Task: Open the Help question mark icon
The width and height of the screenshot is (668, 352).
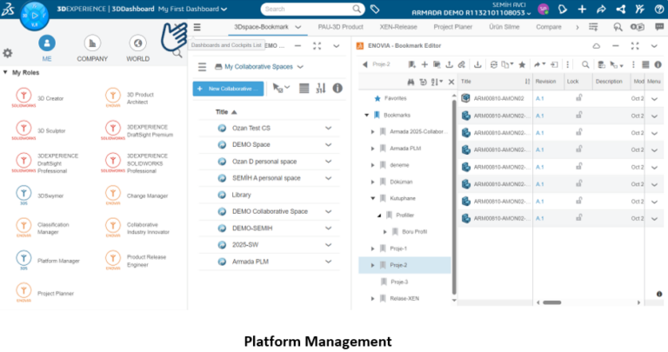Action: coord(658,9)
